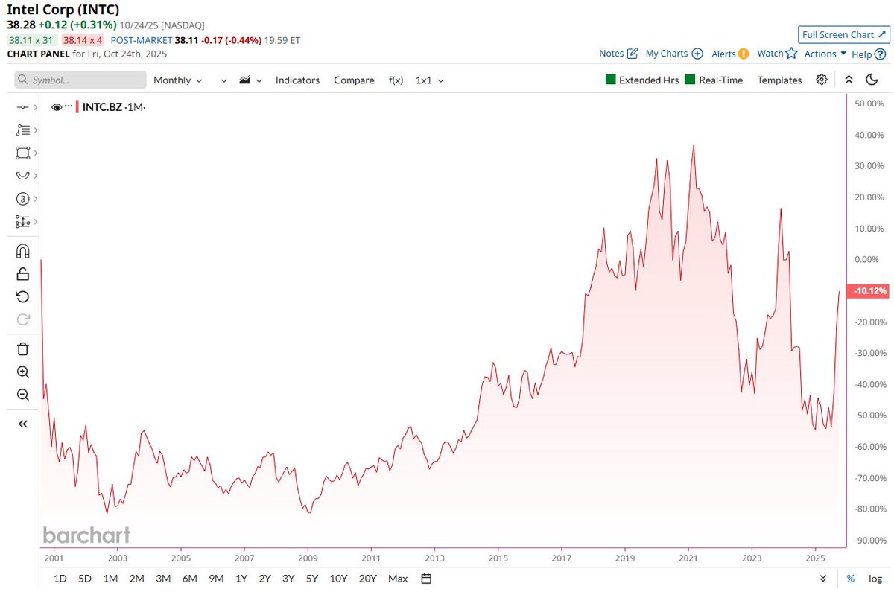
Task: Click in the Symbol search field
Action: click(x=80, y=80)
